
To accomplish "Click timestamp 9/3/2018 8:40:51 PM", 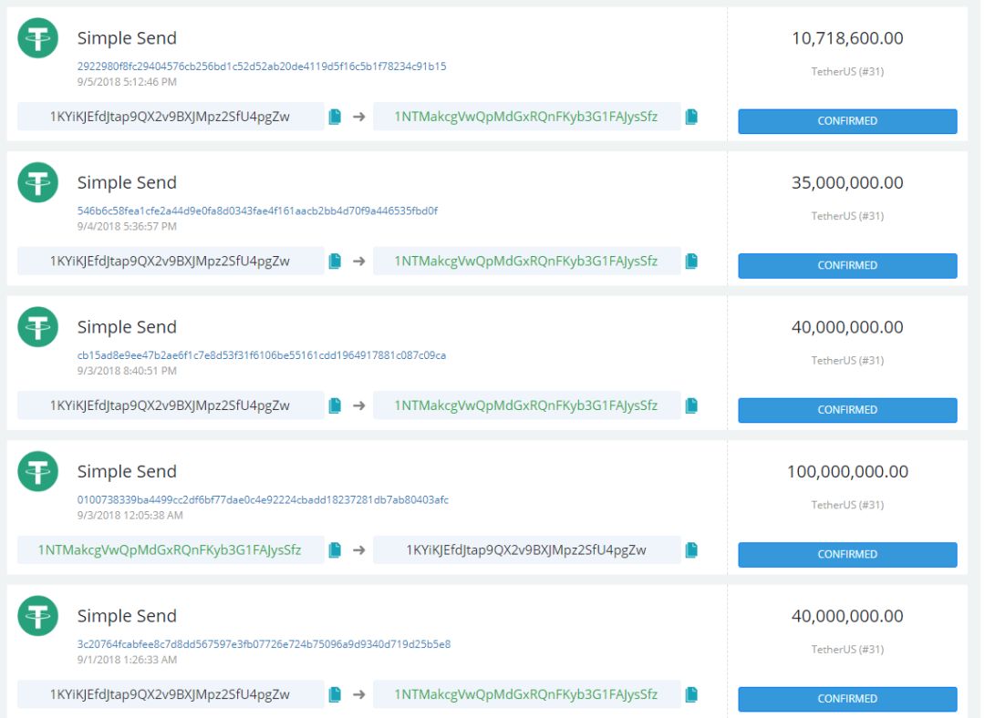I will (127, 371).
